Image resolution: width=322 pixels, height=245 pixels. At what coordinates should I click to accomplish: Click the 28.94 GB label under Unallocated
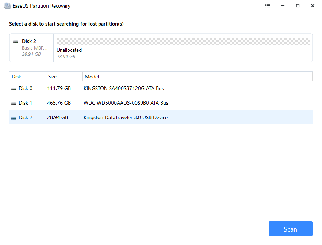click(x=67, y=56)
